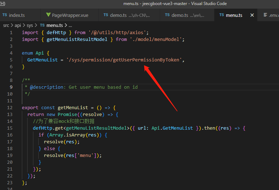
Task: Click Array.isArray on line 16
Action: 67,135
